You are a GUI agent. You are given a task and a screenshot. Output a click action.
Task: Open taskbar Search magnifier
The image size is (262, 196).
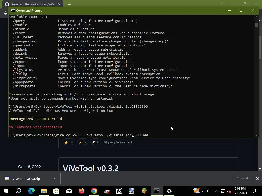pyautogui.click(x=18, y=191)
